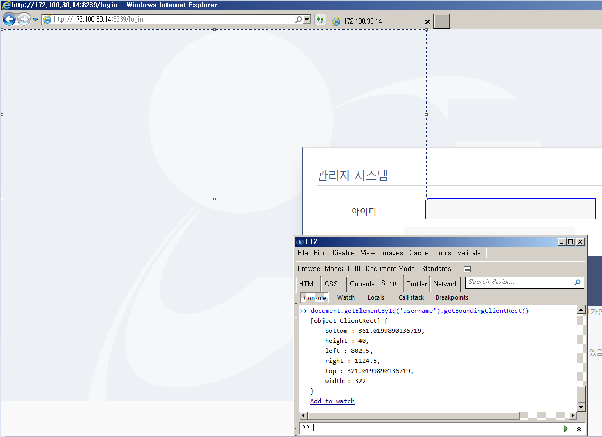Open the Disable menu in F12
The height and width of the screenshot is (437, 602).
click(343, 253)
